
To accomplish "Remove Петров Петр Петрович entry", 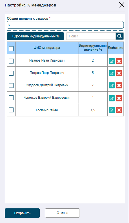I will click(119, 73).
